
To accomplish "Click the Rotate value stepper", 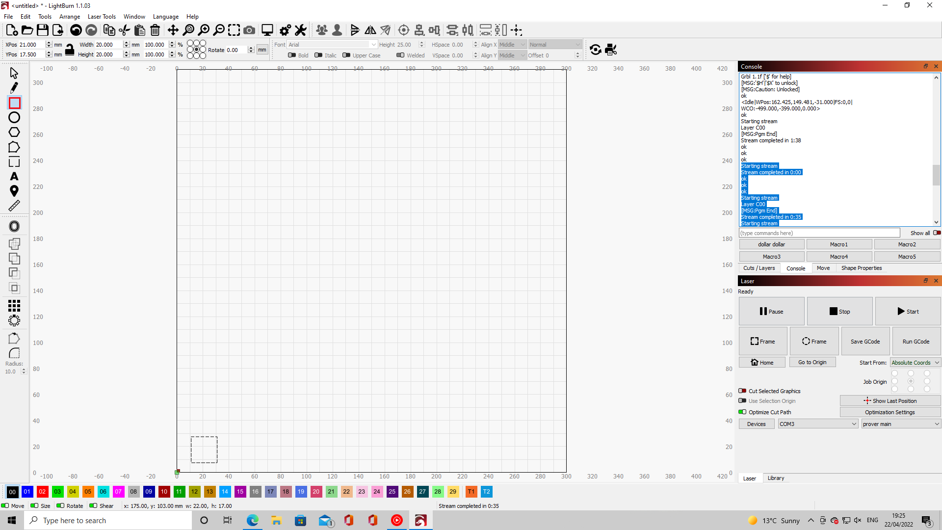I will click(x=251, y=50).
